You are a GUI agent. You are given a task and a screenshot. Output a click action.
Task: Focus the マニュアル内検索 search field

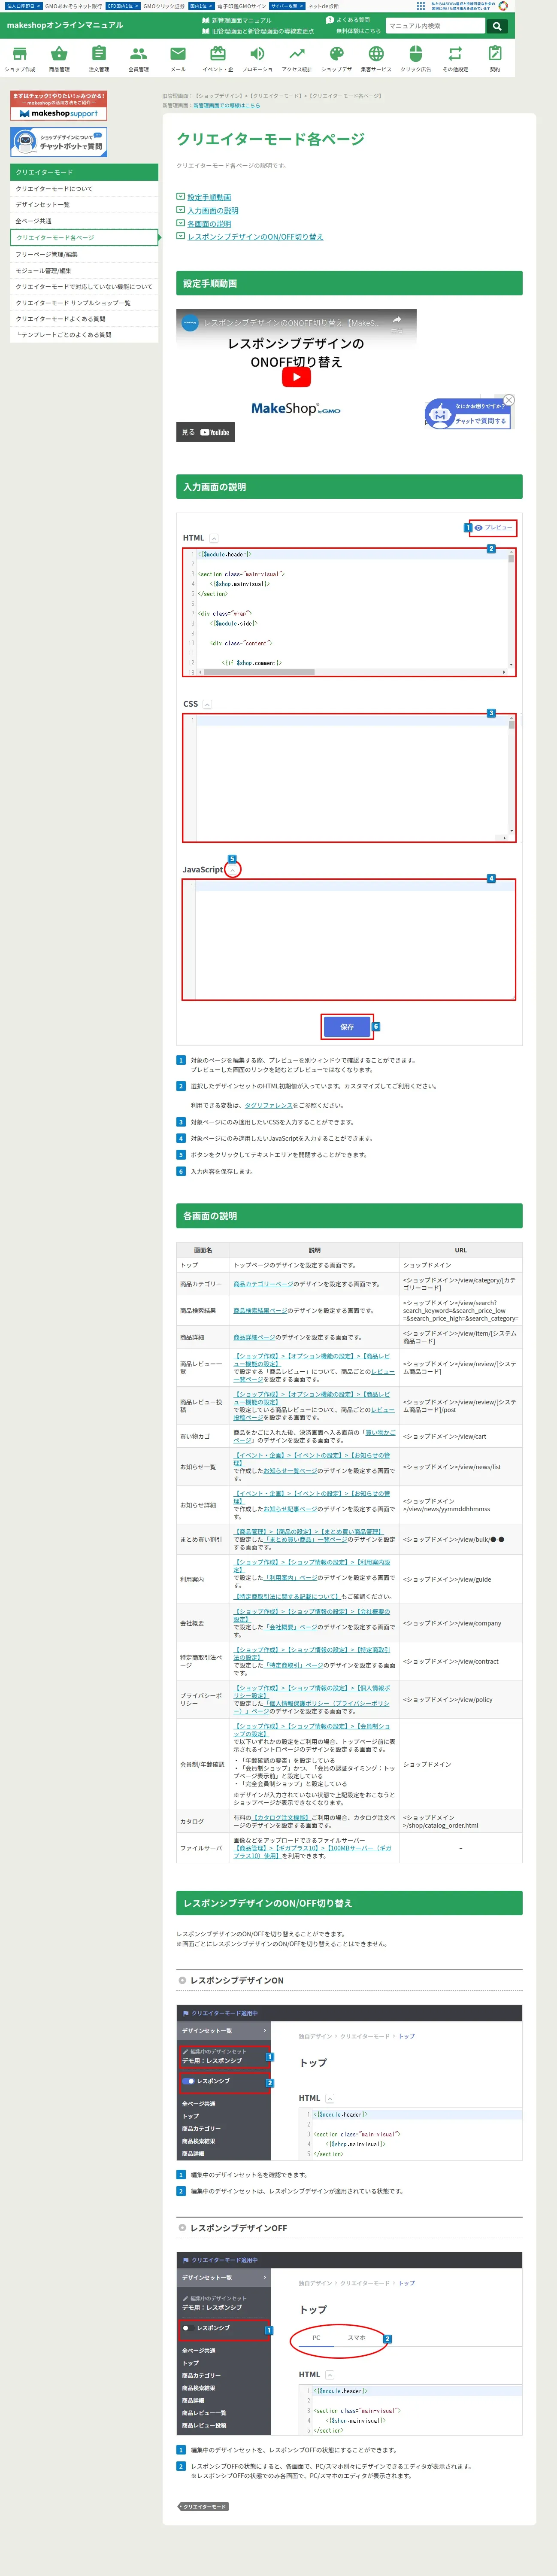point(435,26)
